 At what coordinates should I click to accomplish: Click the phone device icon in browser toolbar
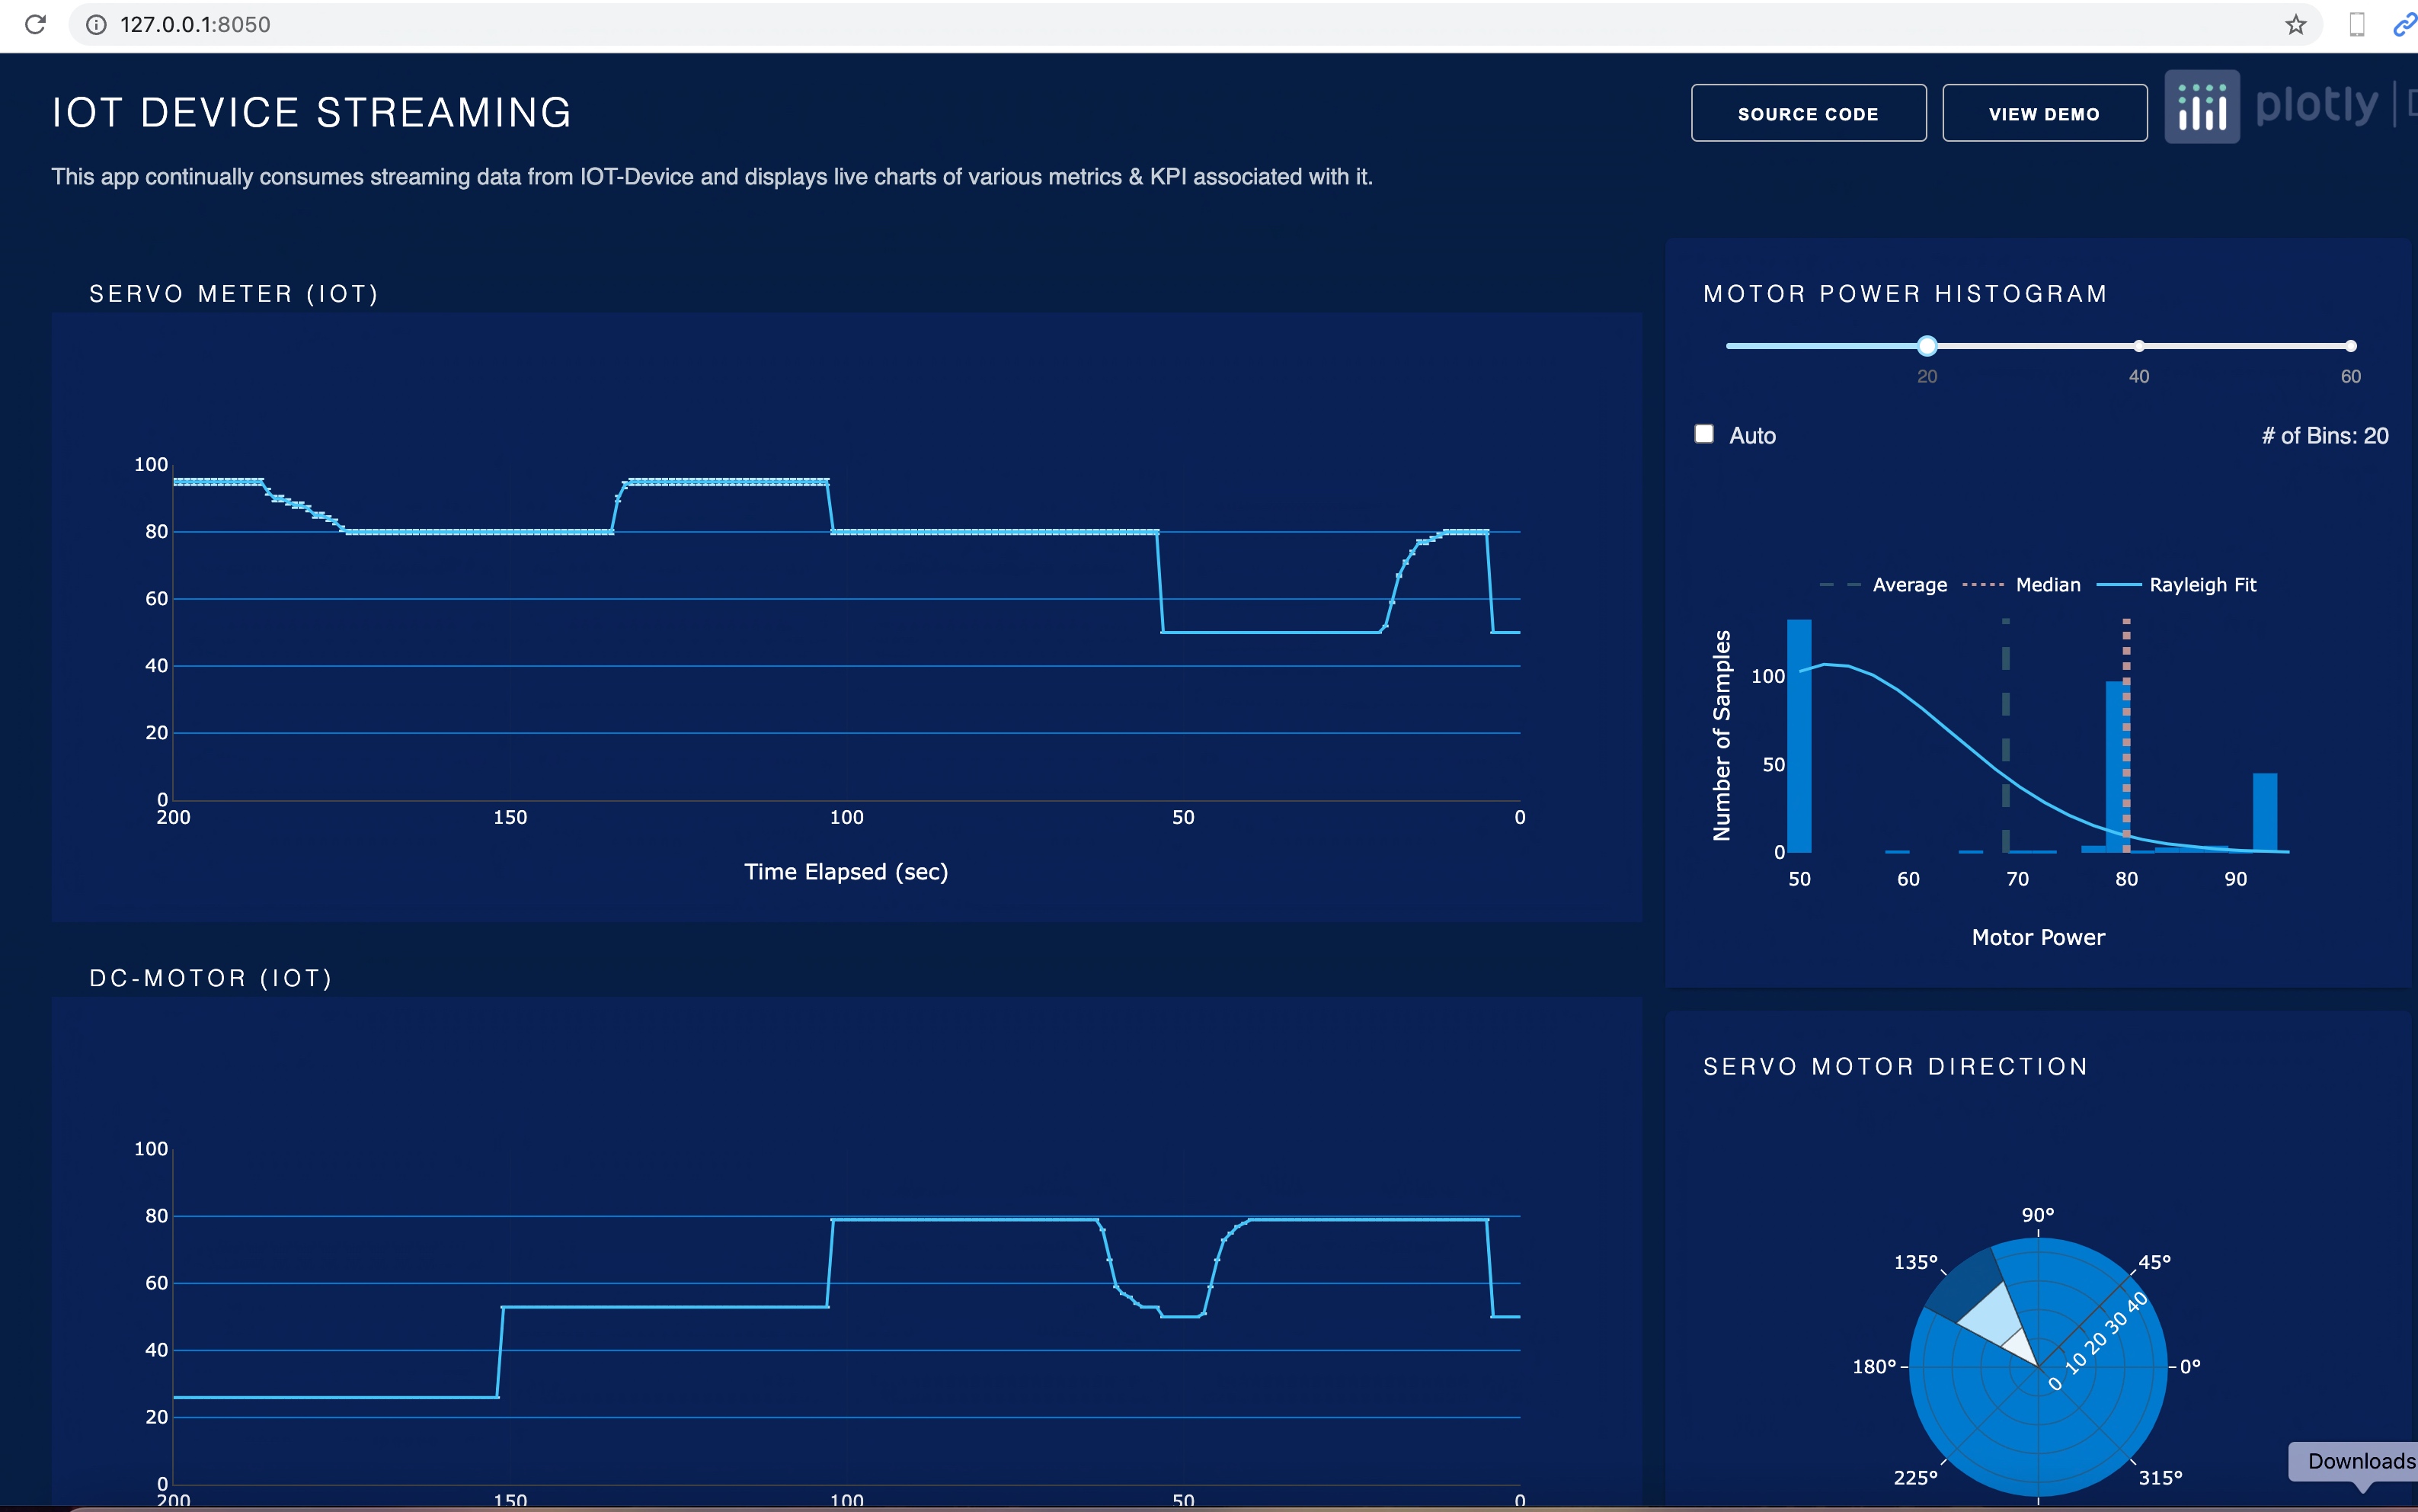(2356, 24)
